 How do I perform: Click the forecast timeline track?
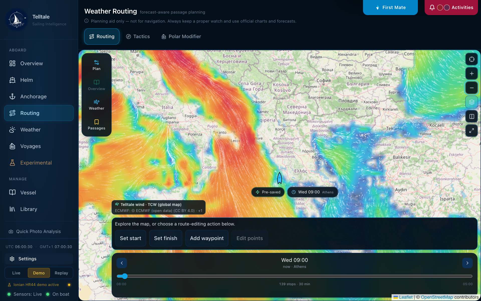(295, 276)
